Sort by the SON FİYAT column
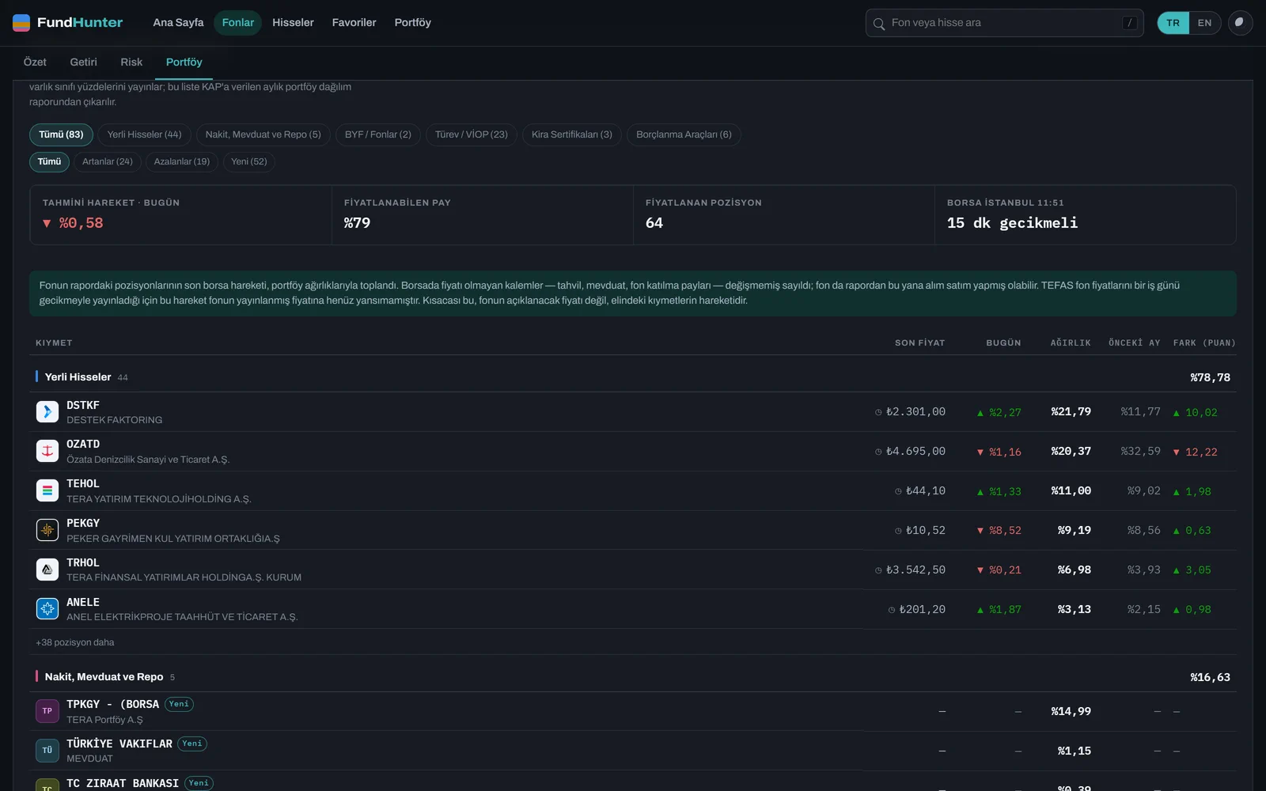1266x791 pixels. click(x=919, y=343)
